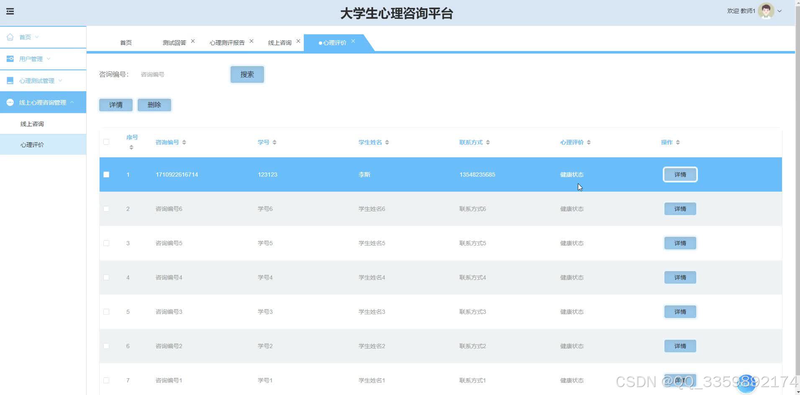The height and width of the screenshot is (395, 800).
Task: Click the 删除 button
Action: [x=154, y=105]
